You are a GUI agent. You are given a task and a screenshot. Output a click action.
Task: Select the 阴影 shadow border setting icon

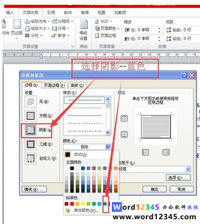click(x=30, y=130)
